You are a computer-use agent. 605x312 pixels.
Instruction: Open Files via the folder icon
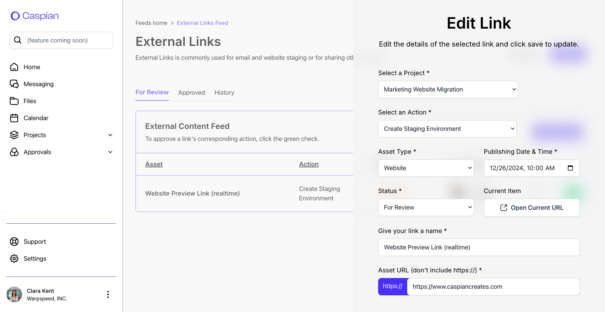tap(14, 101)
